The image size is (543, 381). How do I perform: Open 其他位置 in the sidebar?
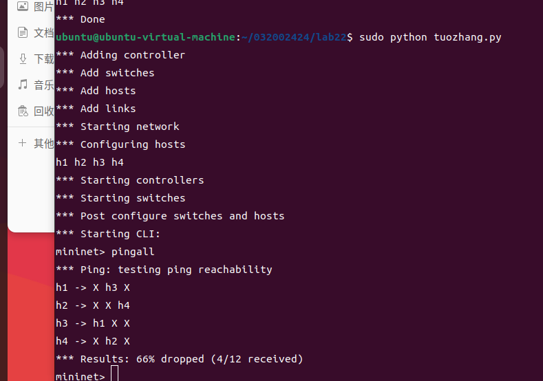[x=43, y=143]
